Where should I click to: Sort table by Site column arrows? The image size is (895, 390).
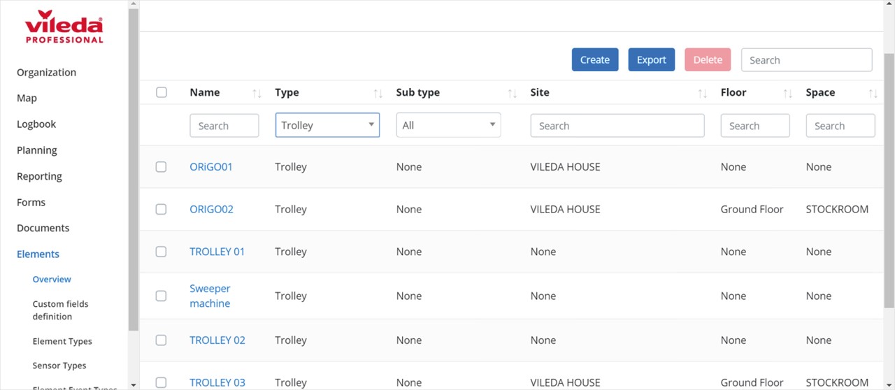coord(702,93)
